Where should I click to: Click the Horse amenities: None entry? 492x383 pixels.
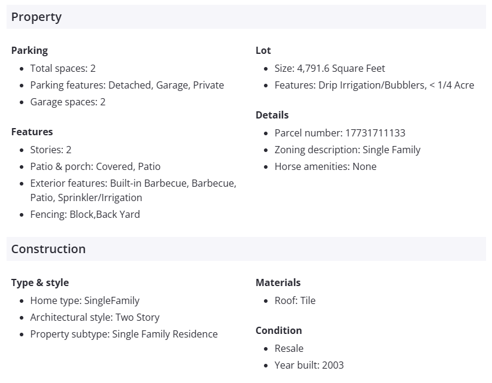[x=326, y=166]
